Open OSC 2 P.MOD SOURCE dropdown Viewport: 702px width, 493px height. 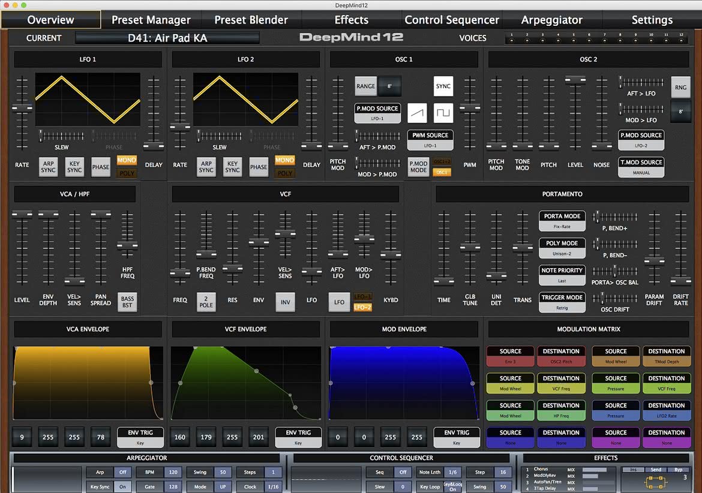[641, 140]
